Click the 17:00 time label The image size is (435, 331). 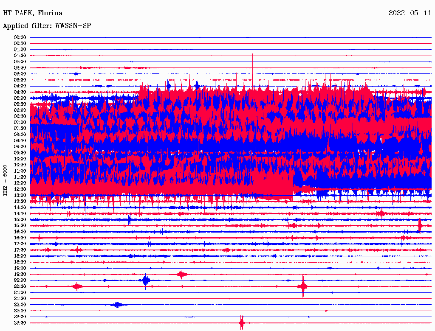20,244
